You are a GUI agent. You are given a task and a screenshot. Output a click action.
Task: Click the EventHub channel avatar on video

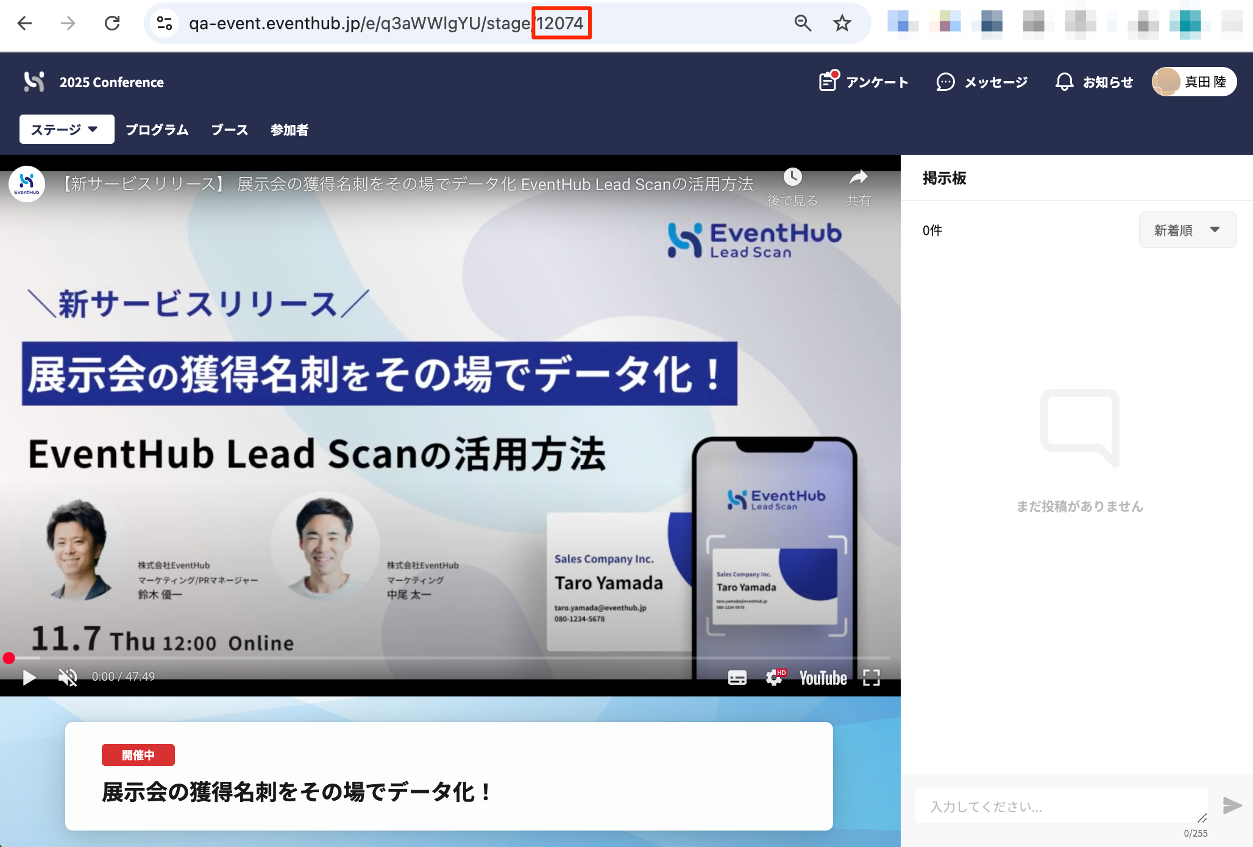click(27, 183)
